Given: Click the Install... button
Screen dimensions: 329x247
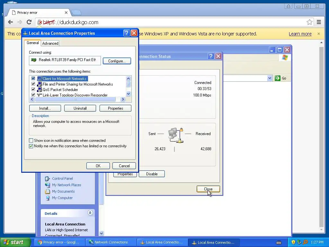Looking at the screenshot, I should click(45, 108).
